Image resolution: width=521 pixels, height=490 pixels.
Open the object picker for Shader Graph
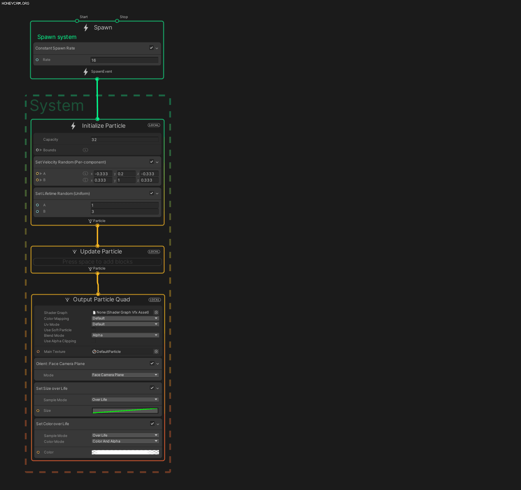pyautogui.click(x=156, y=312)
